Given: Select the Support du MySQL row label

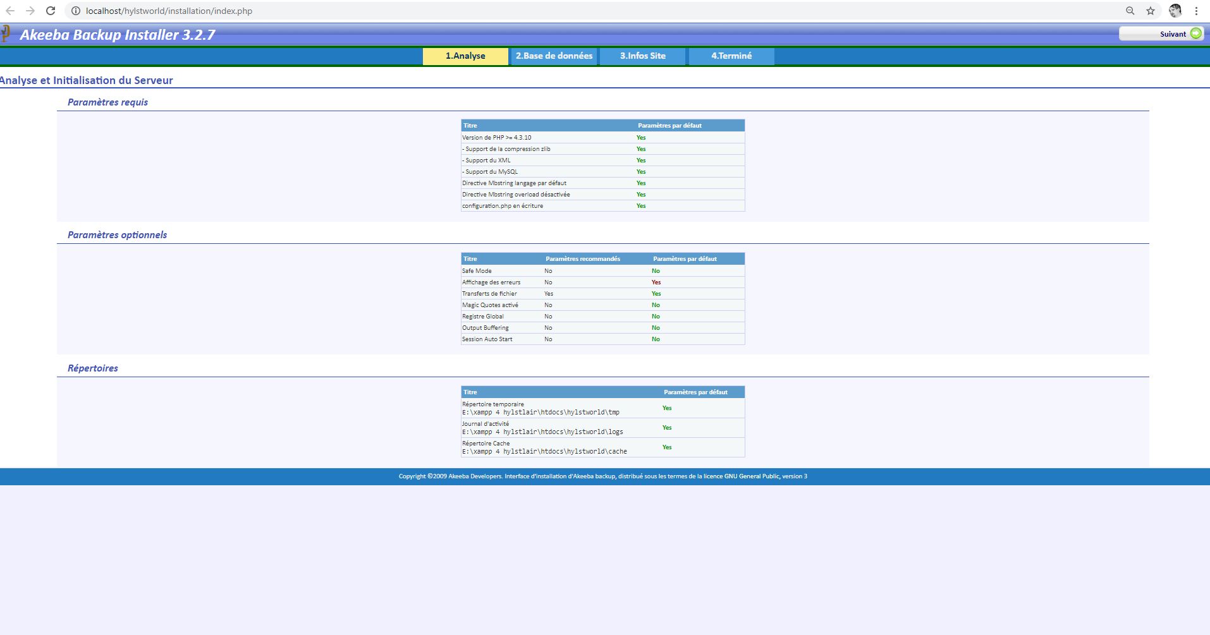Looking at the screenshot, I should point(489,172).
